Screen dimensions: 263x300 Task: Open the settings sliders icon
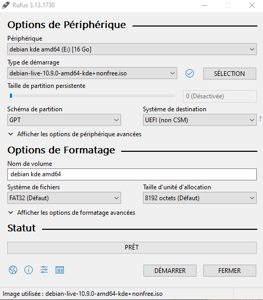pyautogui.click(x=44, y=270)
